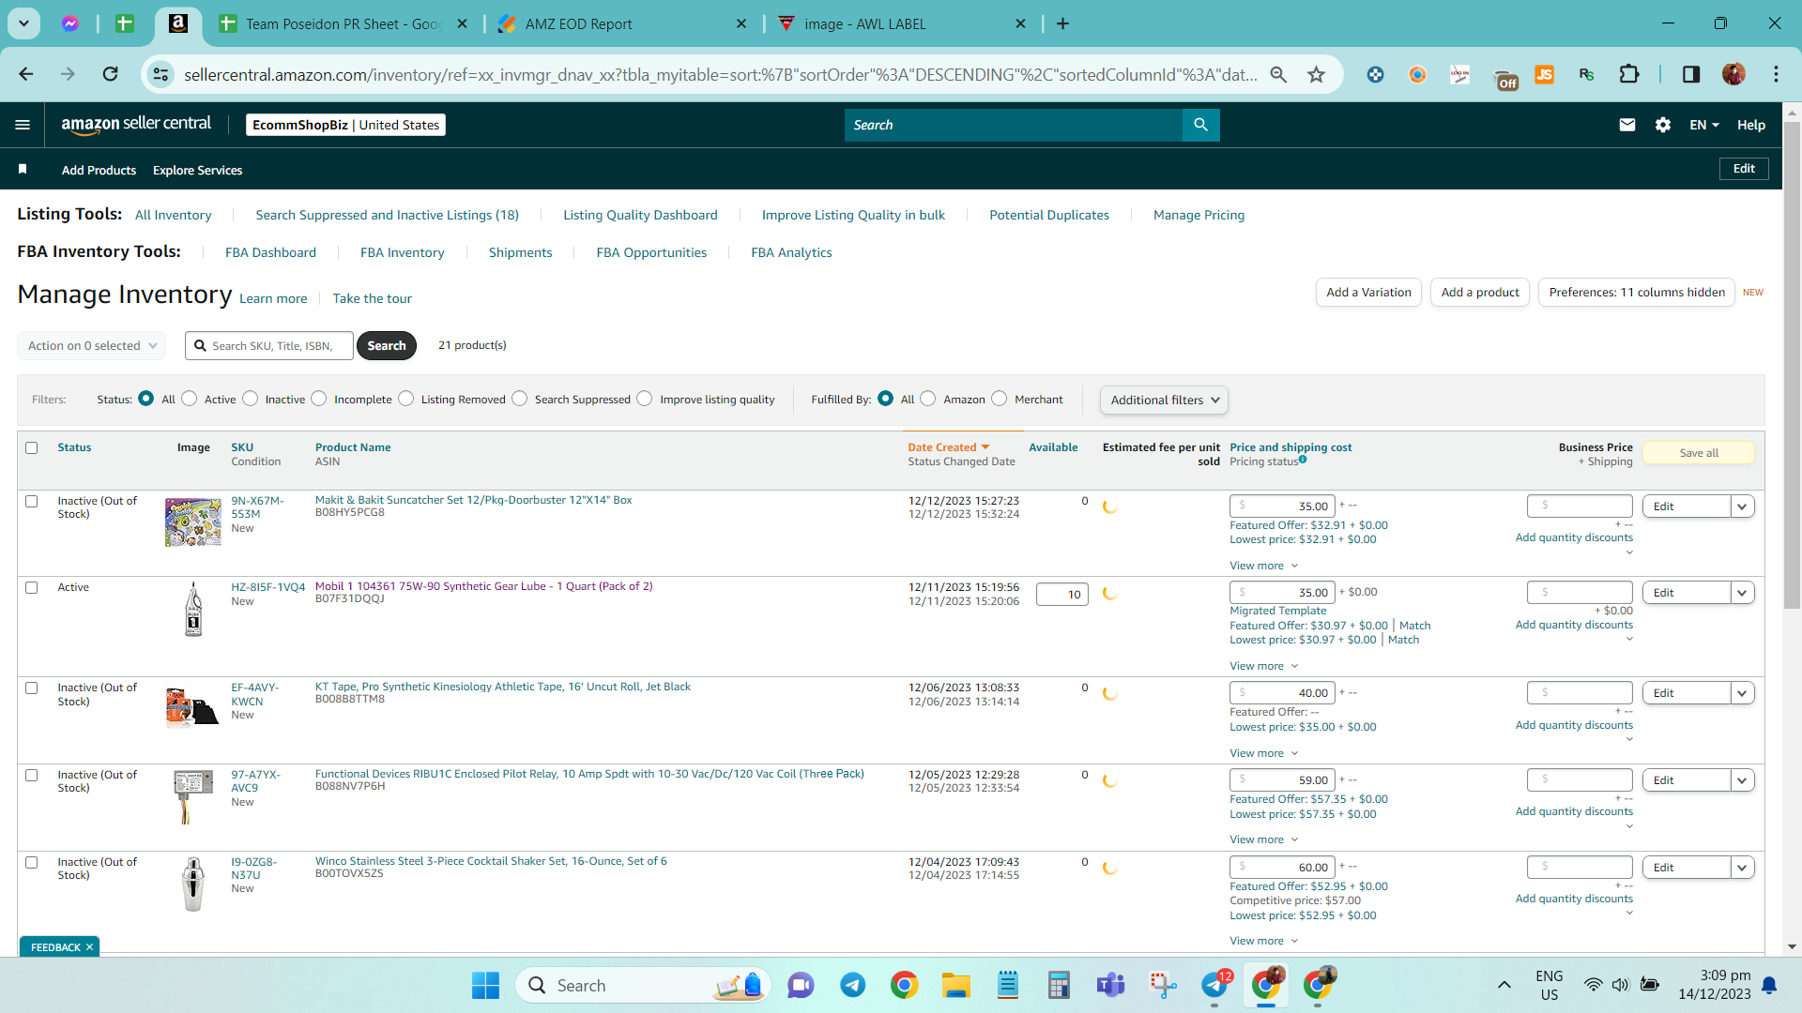Image resolution: width=1802 pixels, height=1013 pixels.
Task: Open the settings gear in Seller Central
Action: (x=1663, y=125)
